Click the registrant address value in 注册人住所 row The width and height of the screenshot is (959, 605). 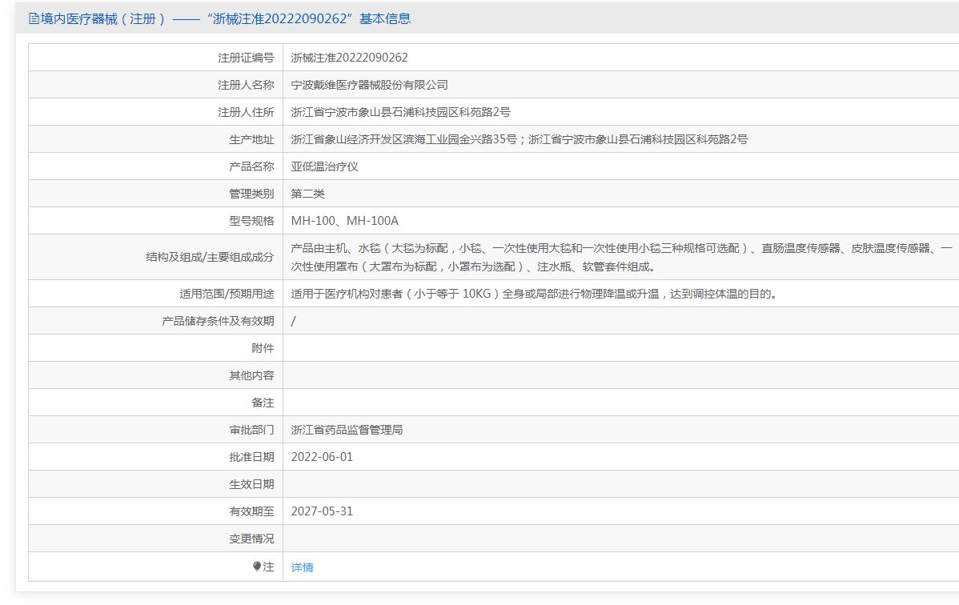click(400, 112)
